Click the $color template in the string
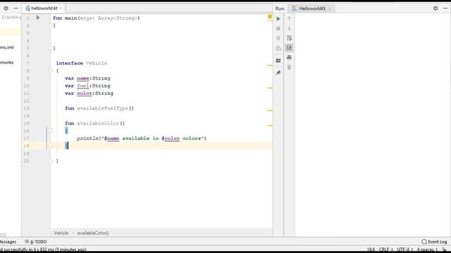 tap(171, 138)
